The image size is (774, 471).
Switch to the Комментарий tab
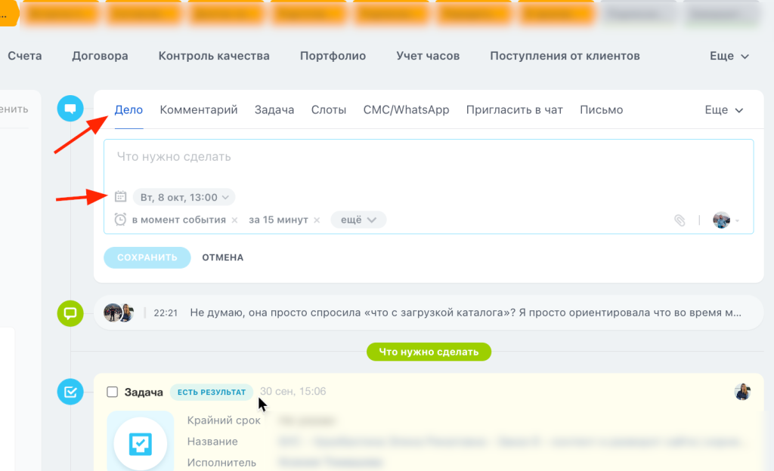[x=198, y=109]
